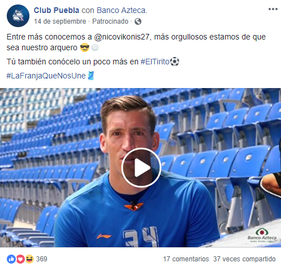Click the red heart Love reaction icon

tap(20, 259)
